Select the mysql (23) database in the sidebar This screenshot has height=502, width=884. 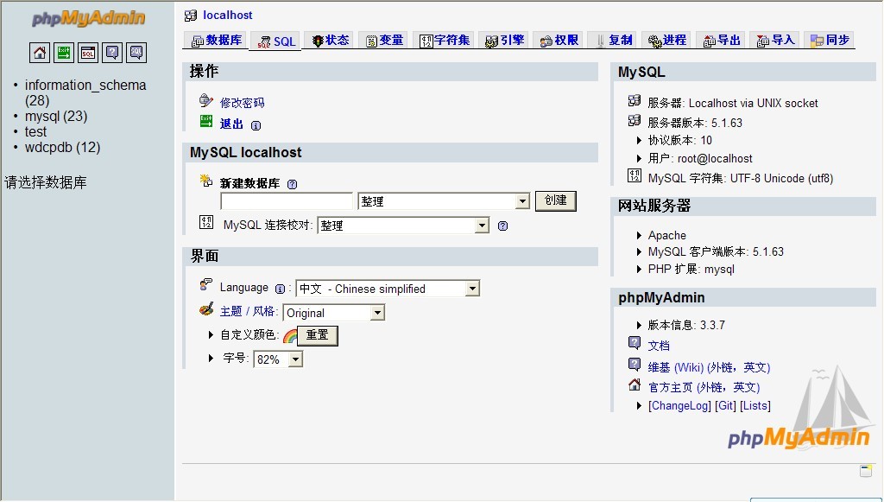tap(56, 116)
